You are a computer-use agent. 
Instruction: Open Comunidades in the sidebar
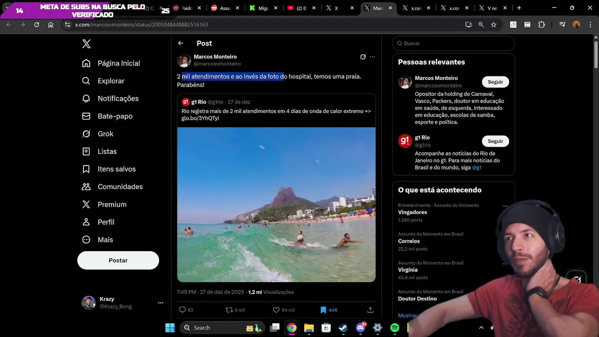tap(112, 187)
